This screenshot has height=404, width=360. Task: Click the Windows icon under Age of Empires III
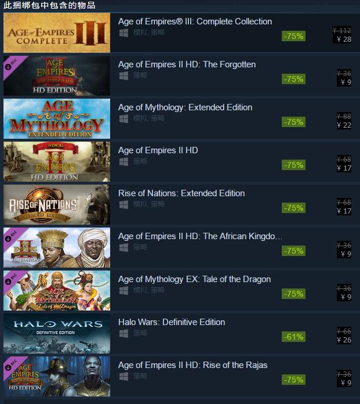tap(124, 33)
